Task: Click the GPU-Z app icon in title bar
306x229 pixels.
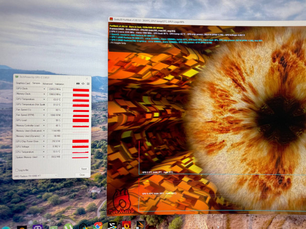Action: click(16, 77)
